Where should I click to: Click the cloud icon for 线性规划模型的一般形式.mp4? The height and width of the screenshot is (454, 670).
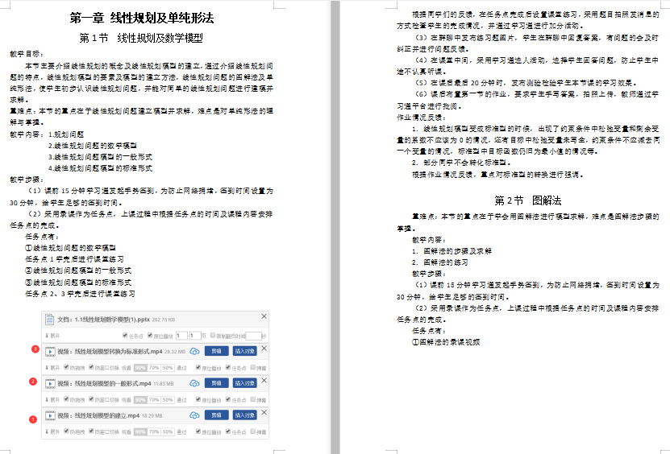(194, 383)
